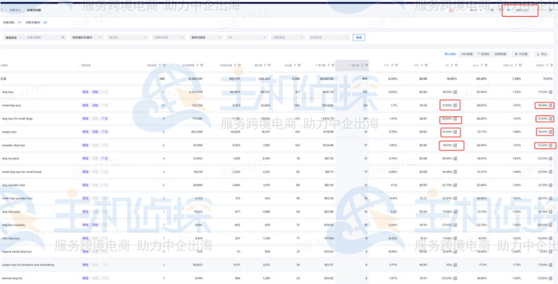Click the 重置 reset button
The width and height of the screenshot is (558, 284).
point(359,38)
